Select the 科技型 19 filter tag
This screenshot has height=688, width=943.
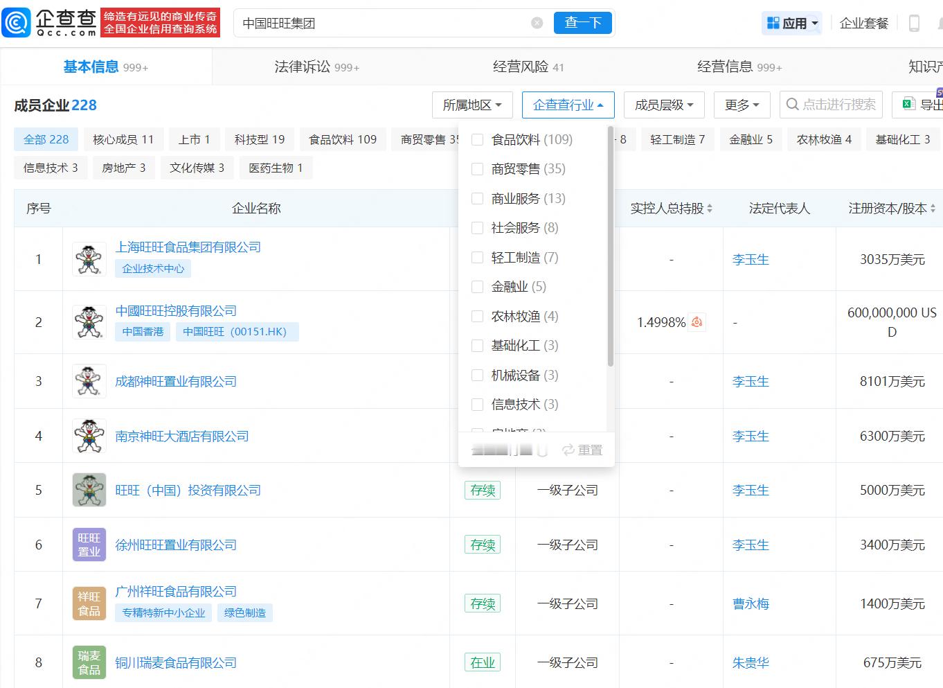coord(260,139)
